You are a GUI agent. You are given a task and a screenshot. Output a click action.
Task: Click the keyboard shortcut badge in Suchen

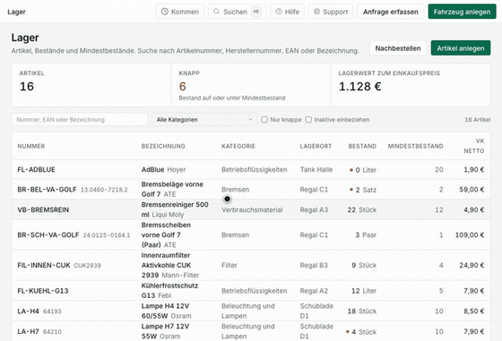coord(256,12)
